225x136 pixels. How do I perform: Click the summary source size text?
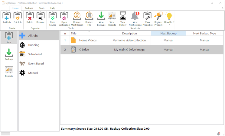[x=105, y=129]
